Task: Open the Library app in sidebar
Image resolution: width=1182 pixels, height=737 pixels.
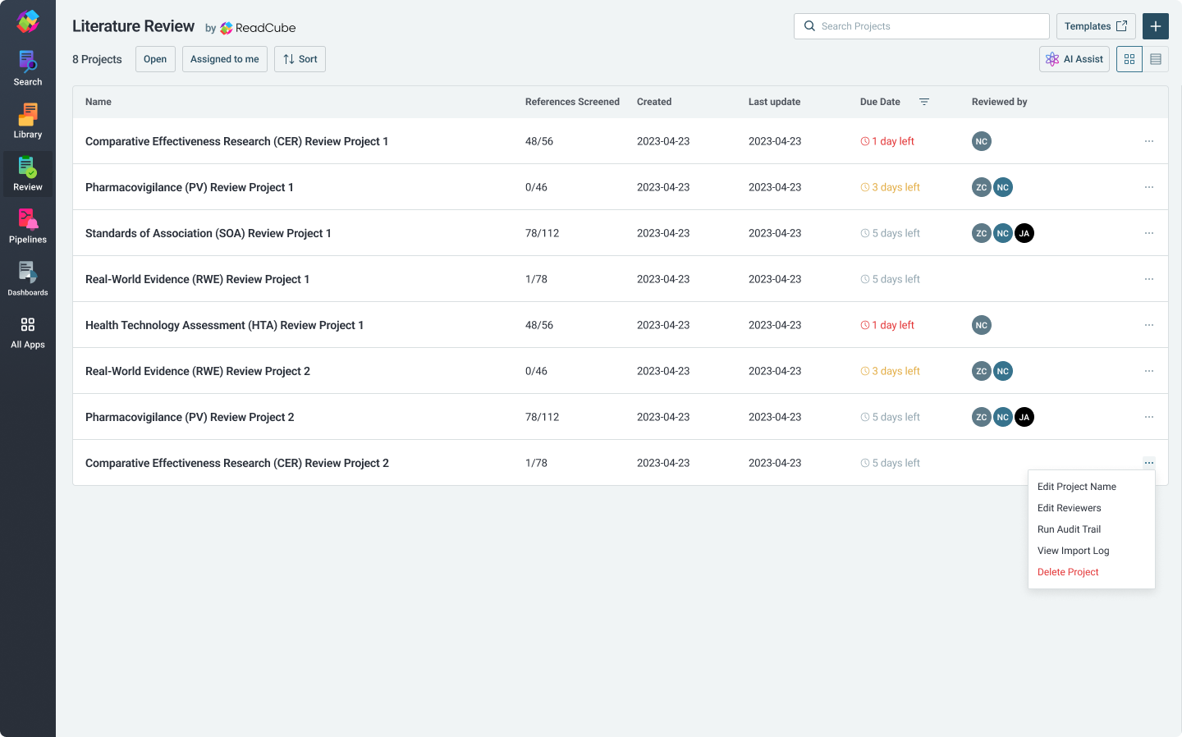Action: coord(28,121)
